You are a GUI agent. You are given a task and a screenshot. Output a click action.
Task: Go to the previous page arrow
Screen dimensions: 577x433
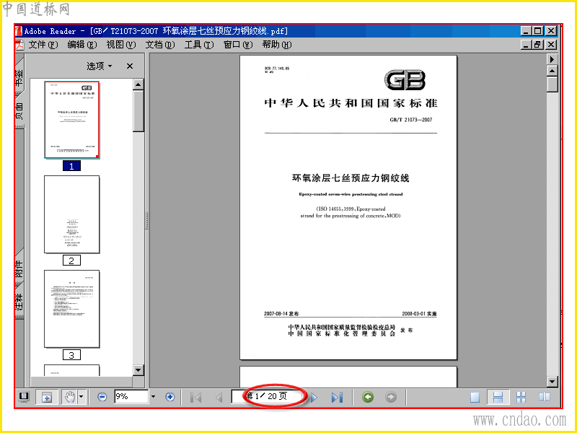219,398
